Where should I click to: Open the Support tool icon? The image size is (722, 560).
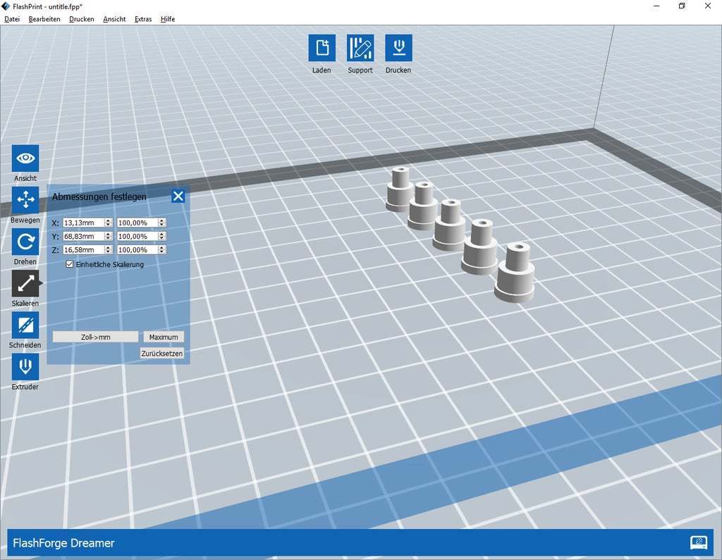(360, 48)
